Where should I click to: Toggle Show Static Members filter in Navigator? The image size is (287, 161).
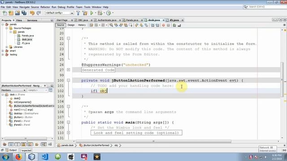(x=17, y=144)
